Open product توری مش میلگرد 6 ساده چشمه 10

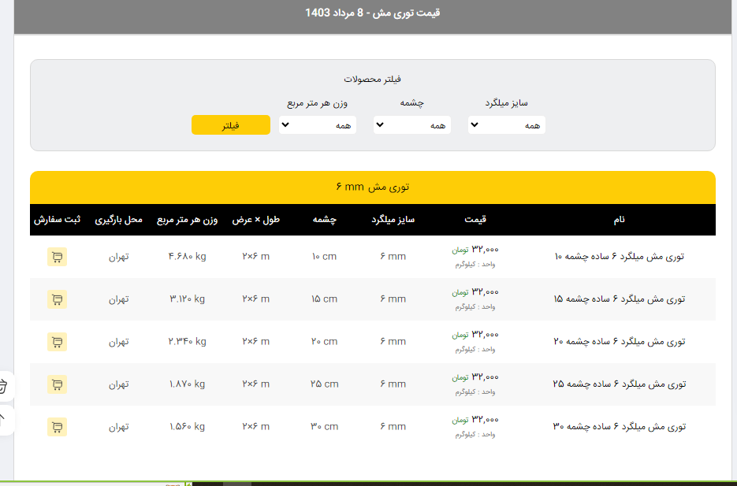[x=620, y=257]
